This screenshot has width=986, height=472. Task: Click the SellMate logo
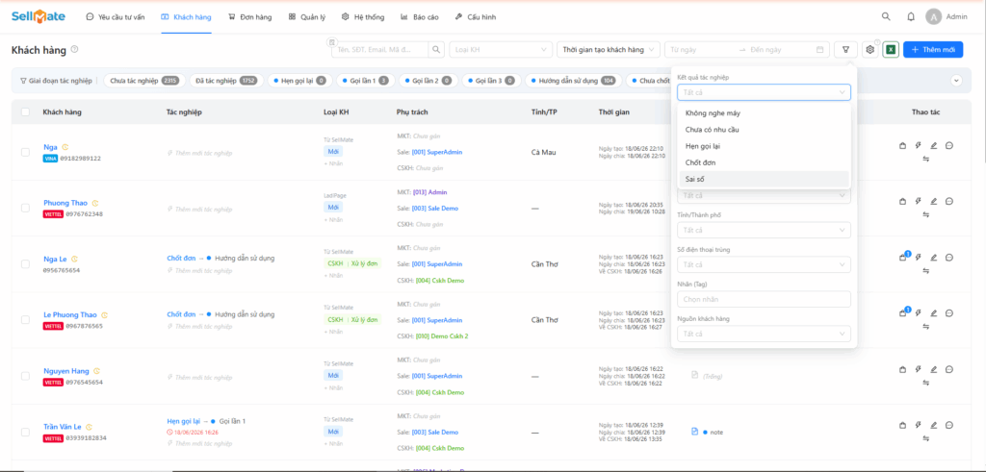pyautogui.click(x=39, y=17)
